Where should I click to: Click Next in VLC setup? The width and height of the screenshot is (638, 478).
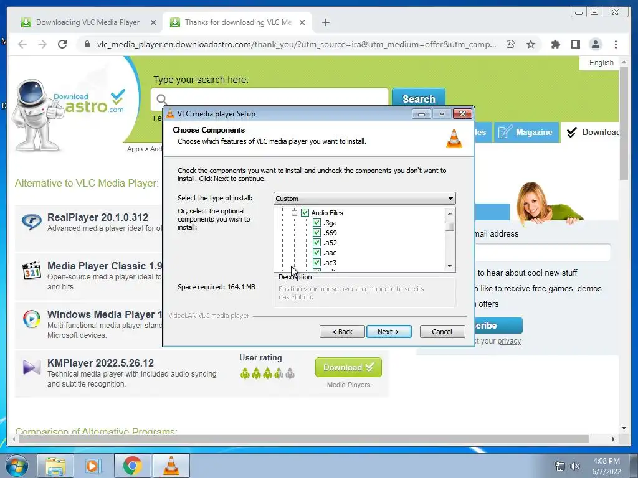click(389, 332)
